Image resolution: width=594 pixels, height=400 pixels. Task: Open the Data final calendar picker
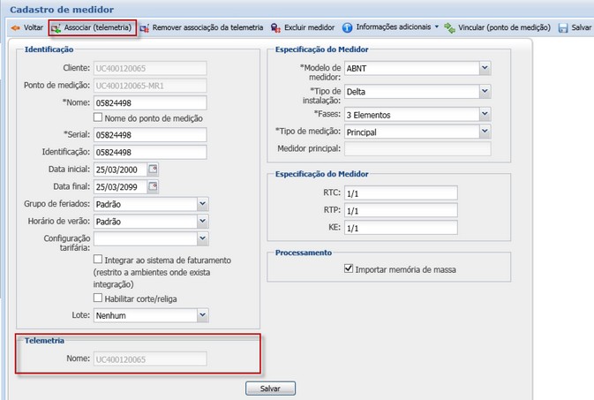coord(153,186)
